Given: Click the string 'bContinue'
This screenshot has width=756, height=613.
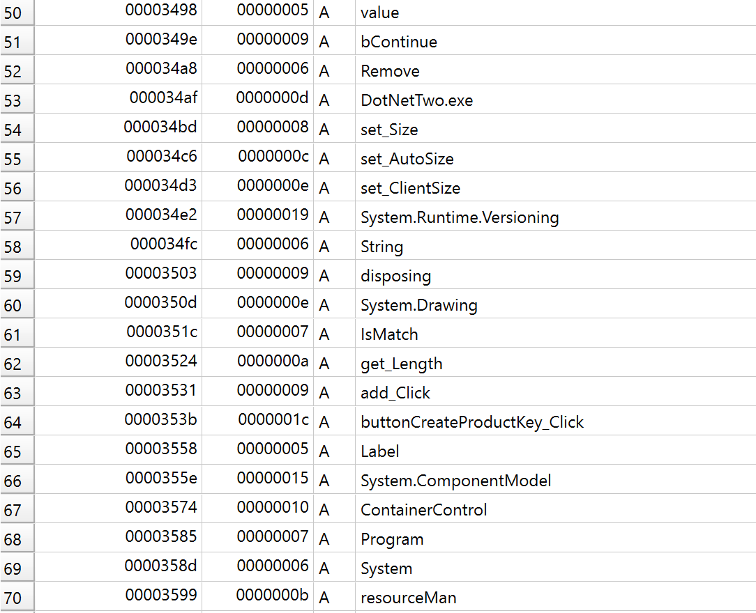Looking at the screenshot, I should (x=399, y=42).
